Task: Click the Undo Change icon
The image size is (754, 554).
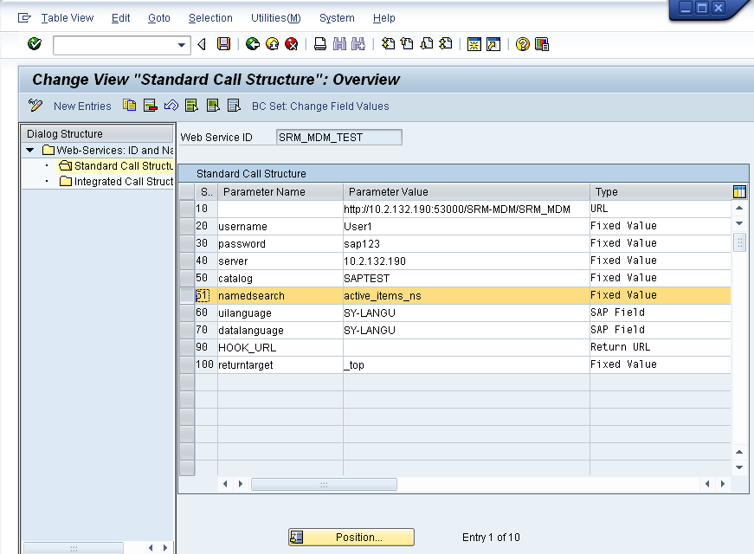Action: pyautogui.click(x=171, y=106)
